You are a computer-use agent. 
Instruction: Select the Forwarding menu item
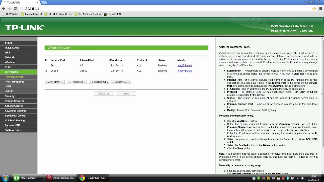[x=18, y=72]
